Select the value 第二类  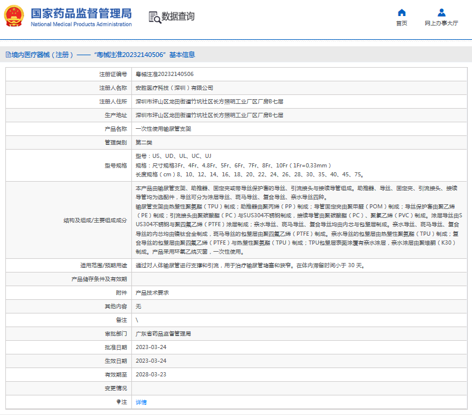(144, 142)
